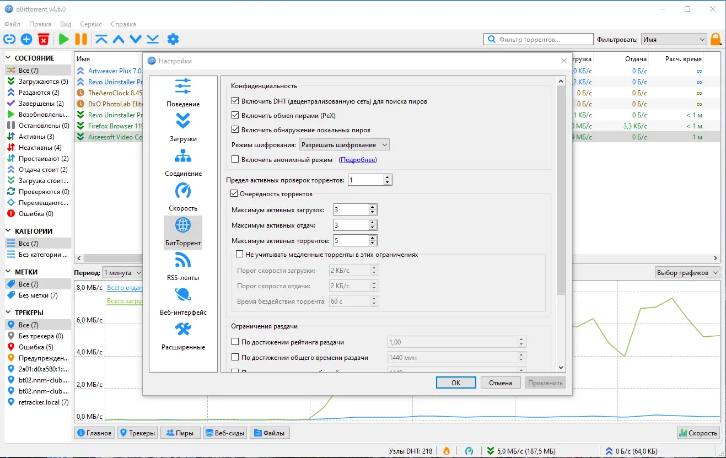Select the Скорость settings section
The height and width of the screenshot is (458, 726).
pyautogui.click(x=183, y=198)
